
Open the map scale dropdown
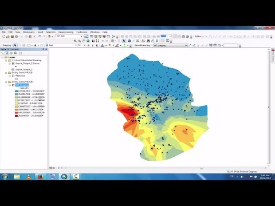[81, 36]
